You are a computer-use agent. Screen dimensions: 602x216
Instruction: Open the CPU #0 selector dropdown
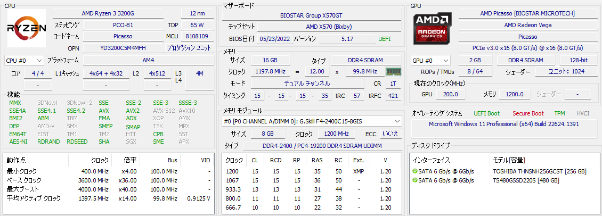coord(24,61)
